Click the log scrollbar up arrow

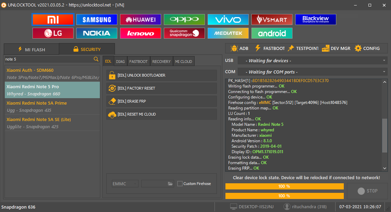385,82
